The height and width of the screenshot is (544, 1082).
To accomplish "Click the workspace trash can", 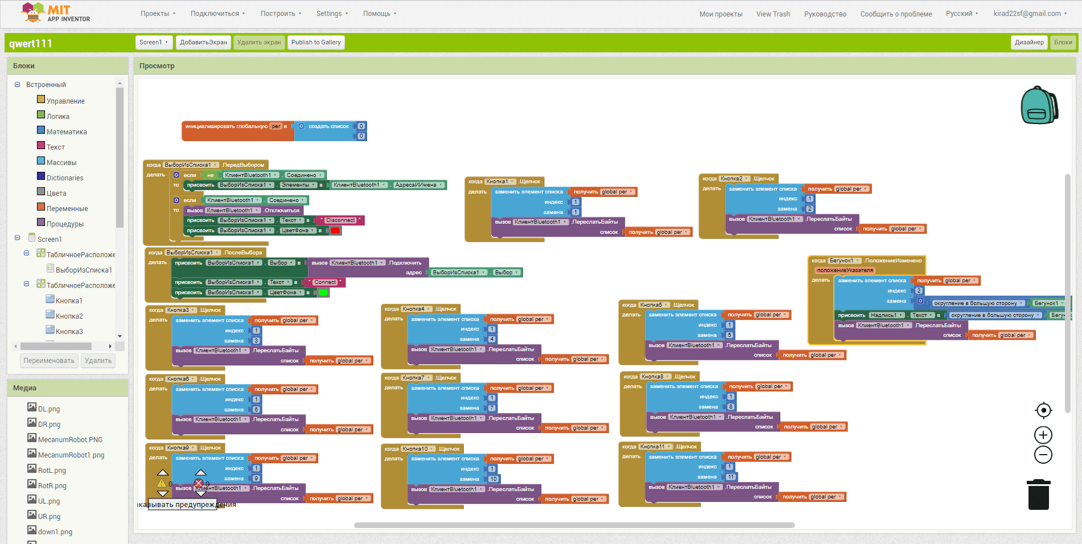I will [1039, 494].
